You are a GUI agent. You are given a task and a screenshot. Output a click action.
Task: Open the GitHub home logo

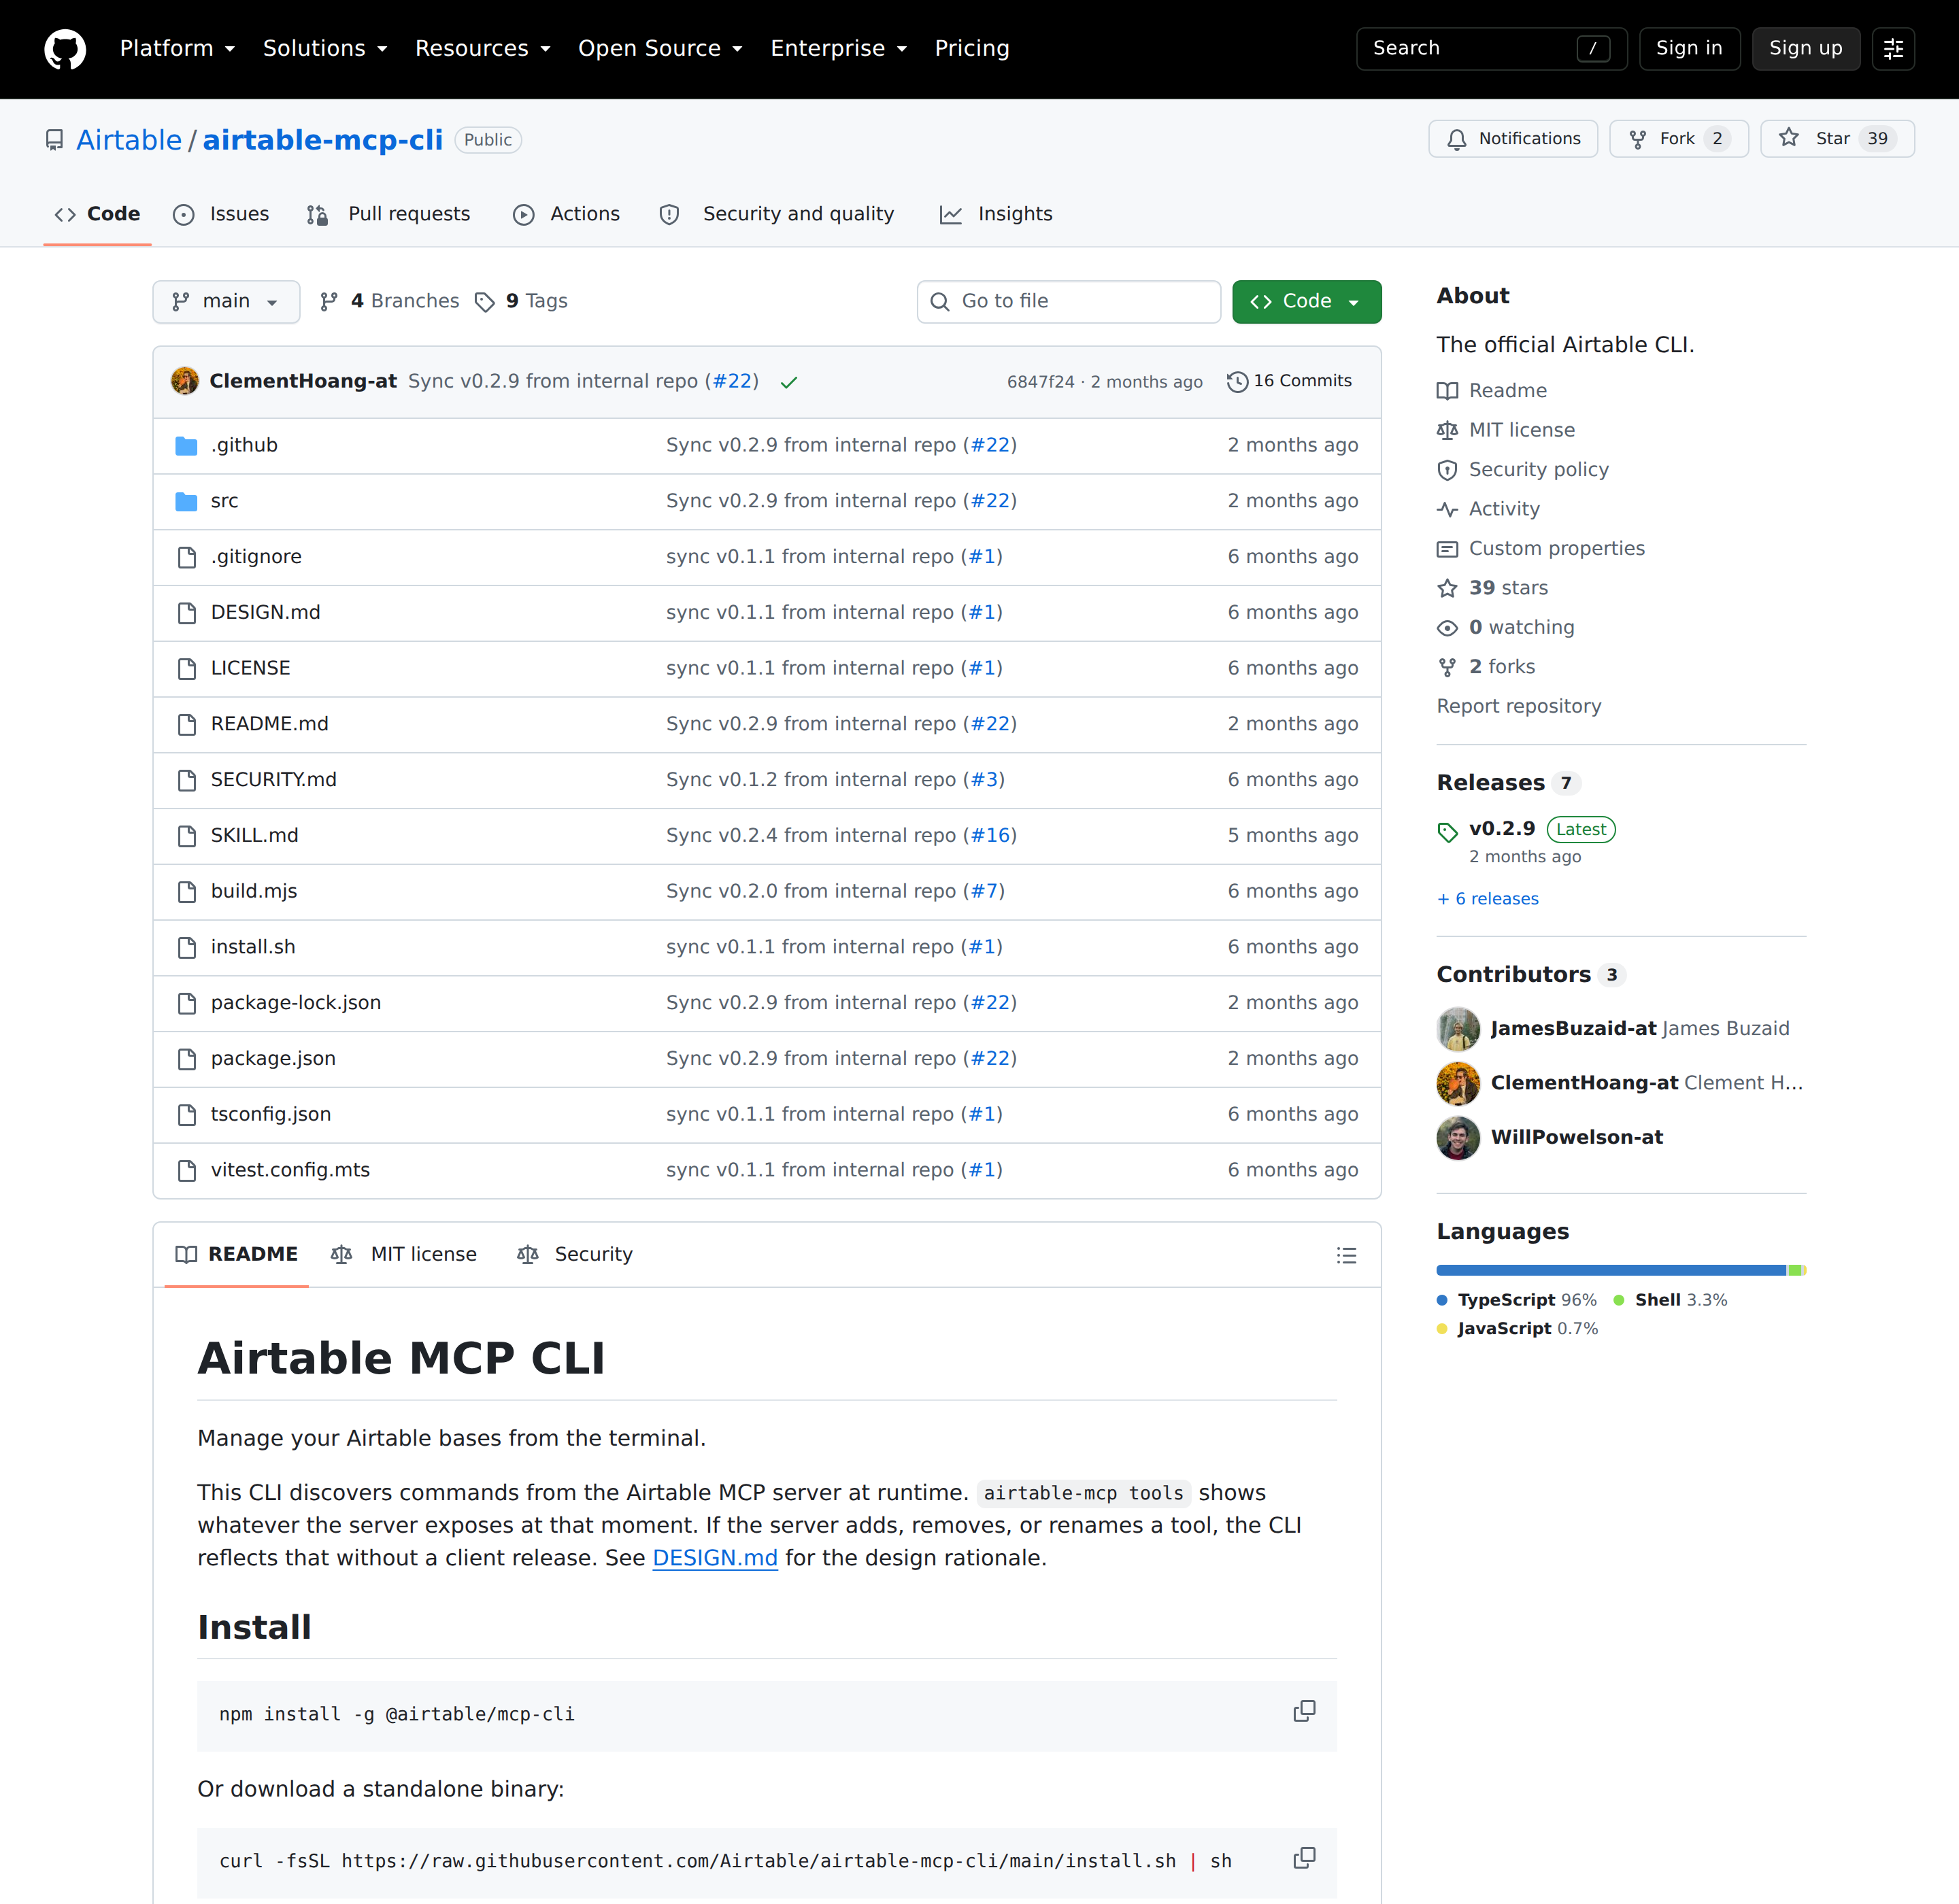pos(65,49)
